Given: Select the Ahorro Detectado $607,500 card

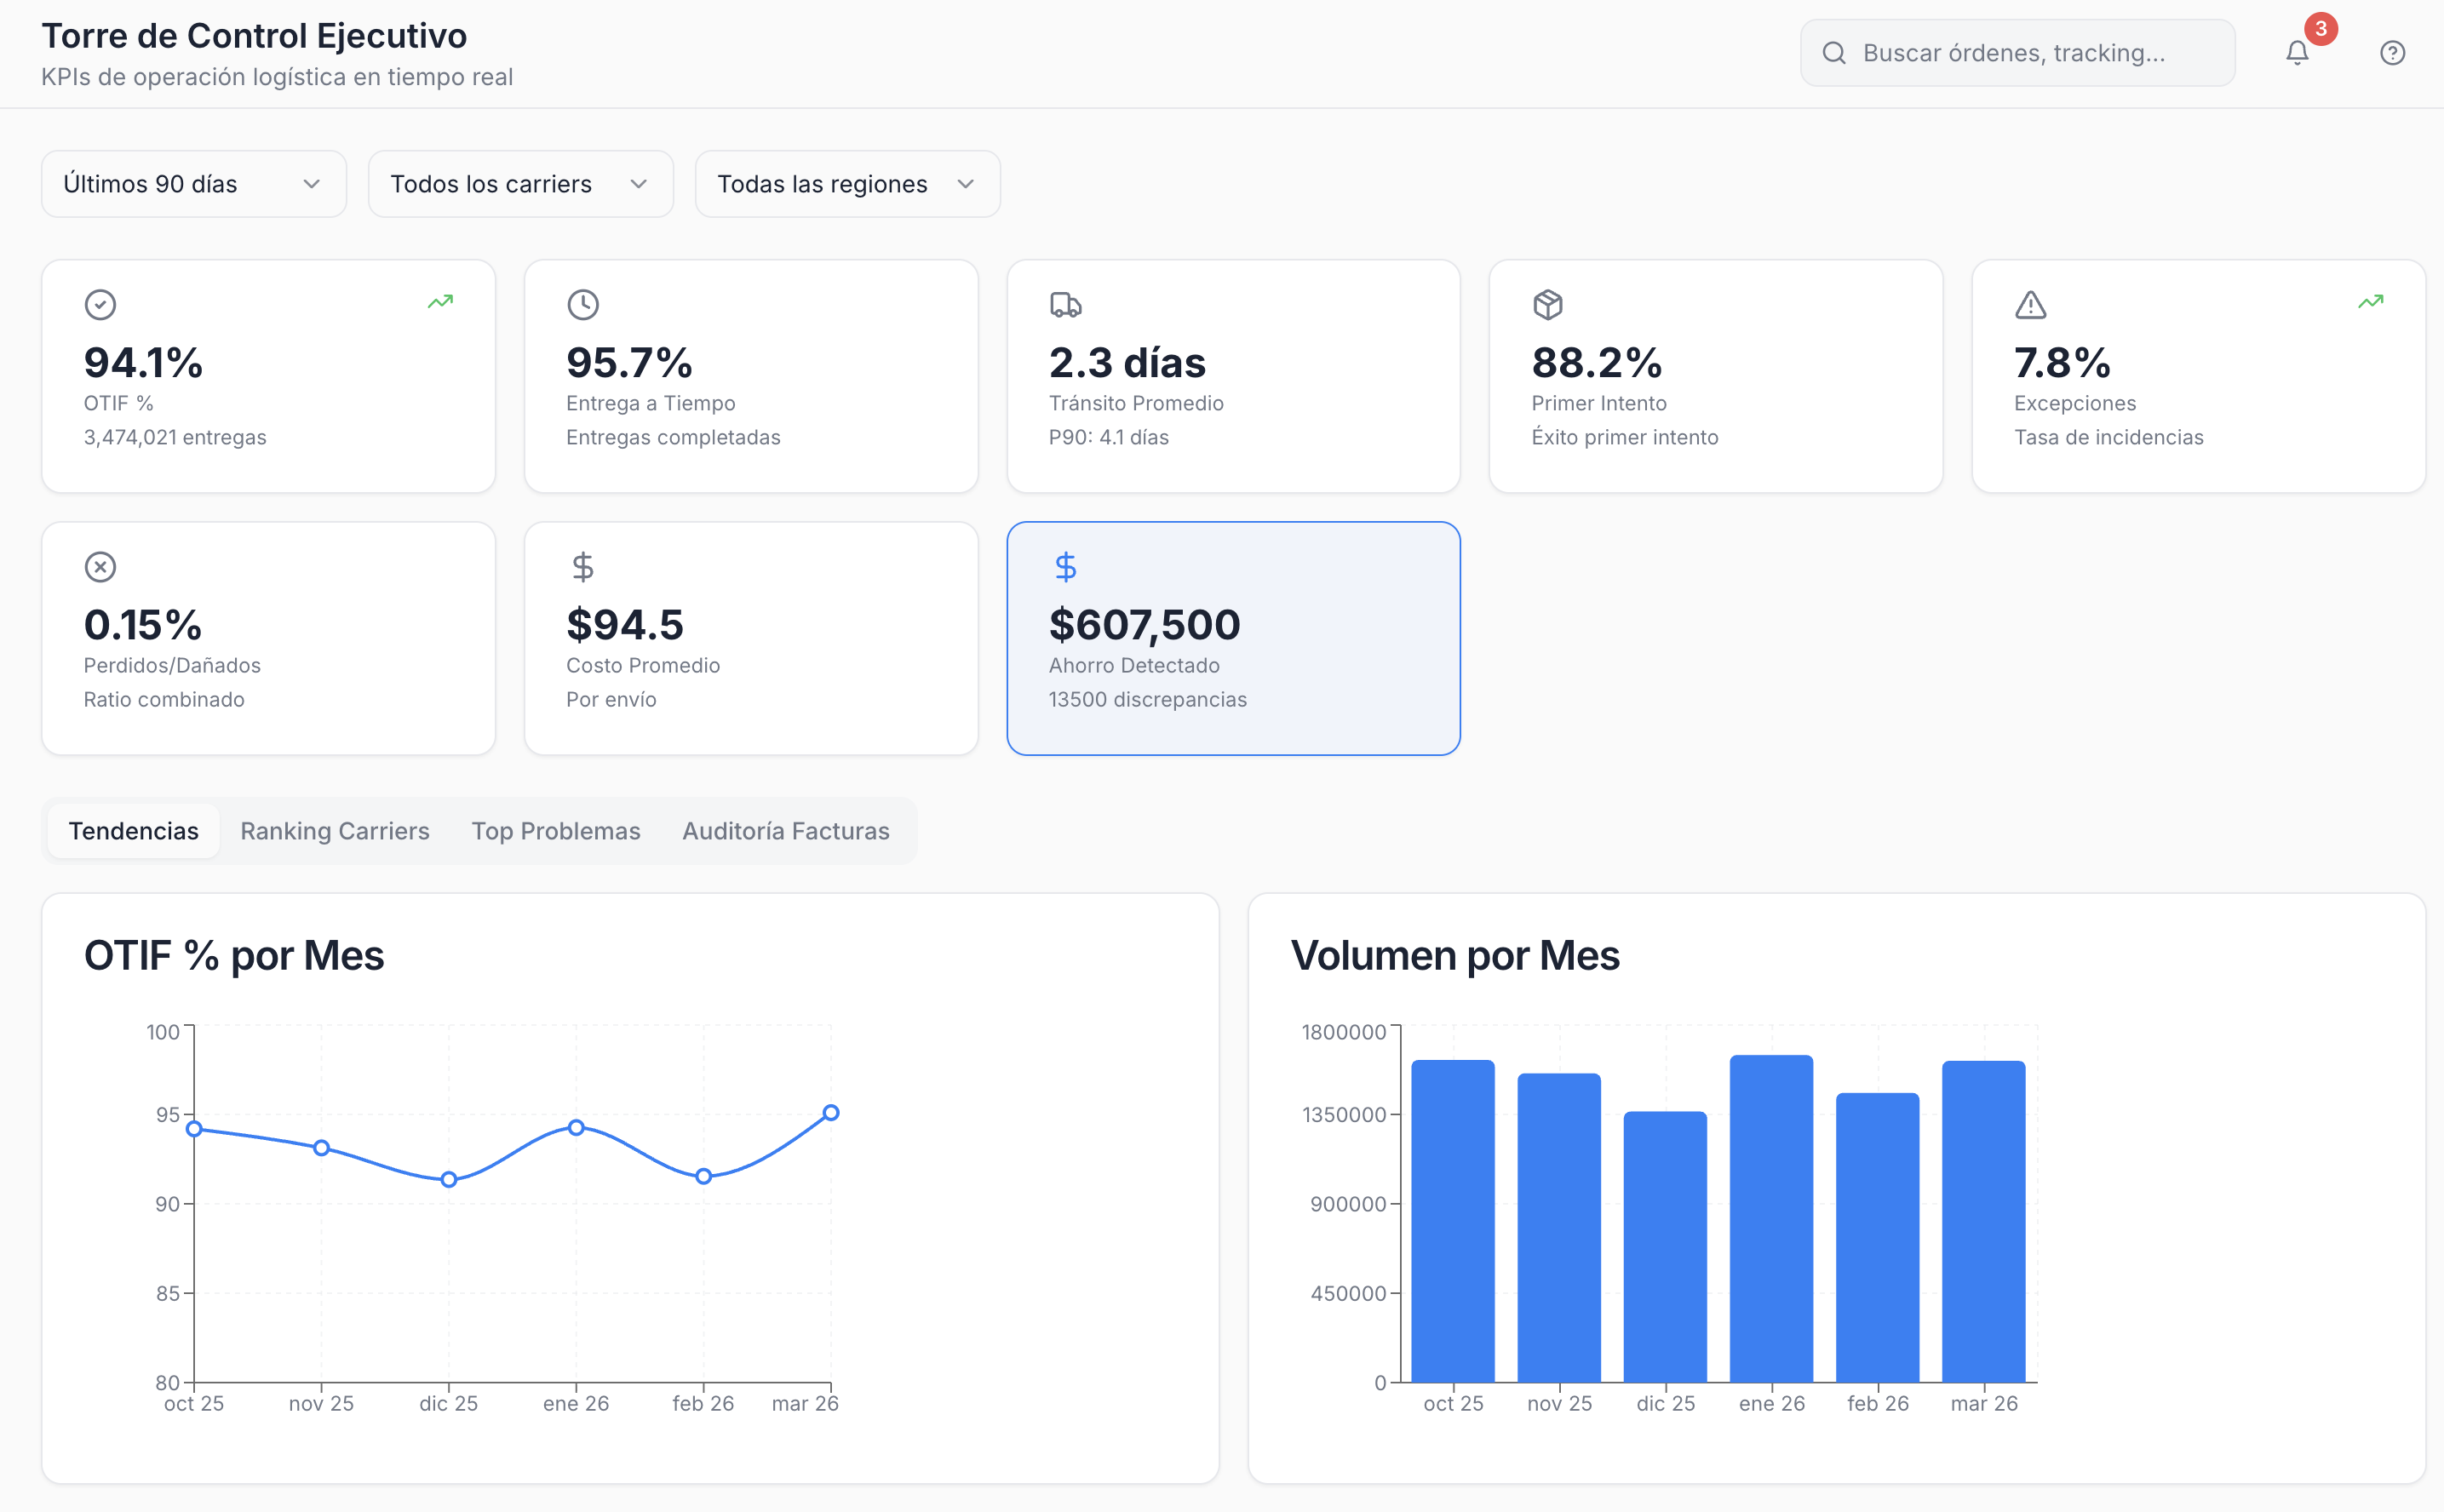Looking at the screenshot, I should 1233,638.
